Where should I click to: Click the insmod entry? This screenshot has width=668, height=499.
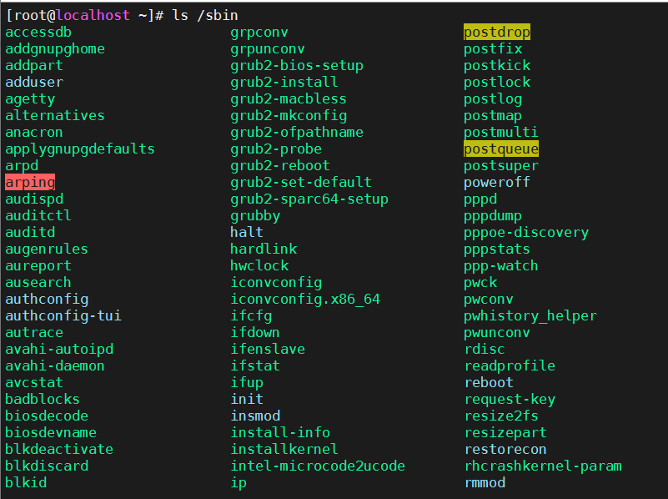tap(255, 416)
